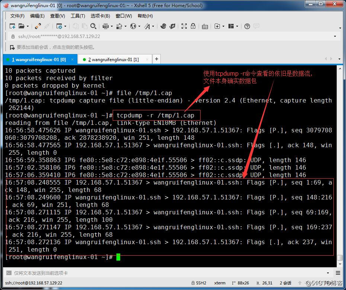Screen dimensions: 346x290
Task: Click terminal scrollbar down arrow
Action: tap(340, 264)
